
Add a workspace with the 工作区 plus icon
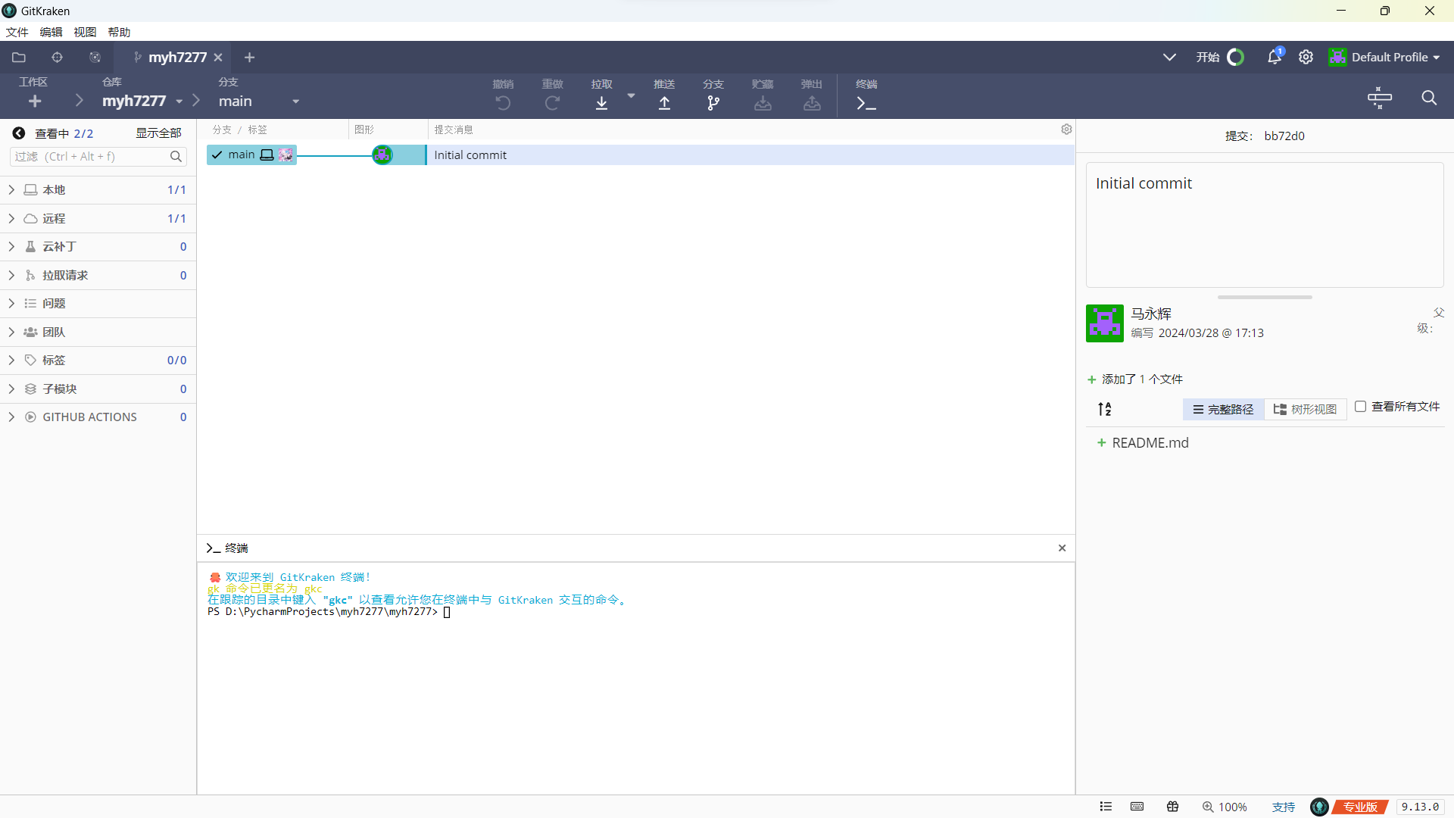click(35, 101)
